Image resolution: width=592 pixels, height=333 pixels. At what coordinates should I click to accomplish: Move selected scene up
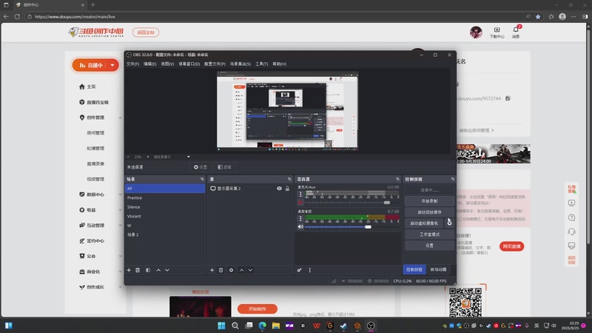158,270
